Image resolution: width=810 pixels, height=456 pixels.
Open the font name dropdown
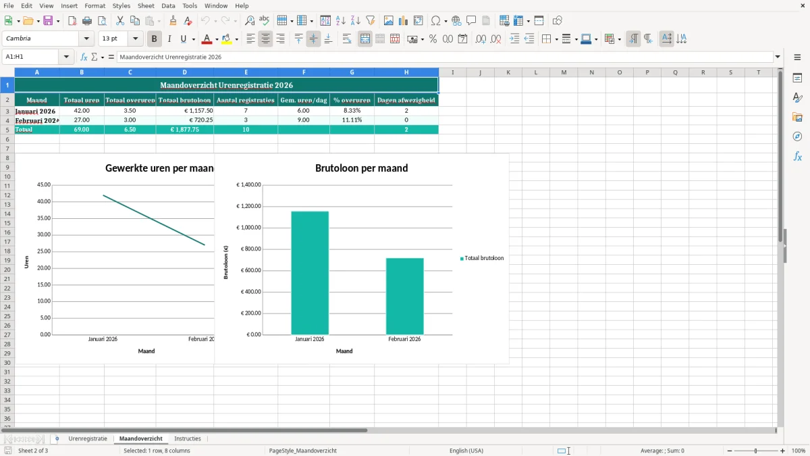[86, 39]
